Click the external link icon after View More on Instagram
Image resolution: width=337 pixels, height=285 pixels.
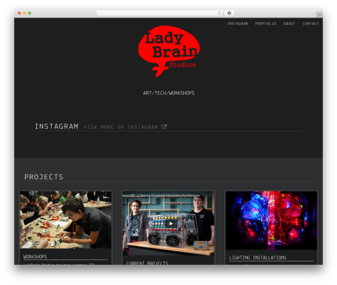click(164, 127)
